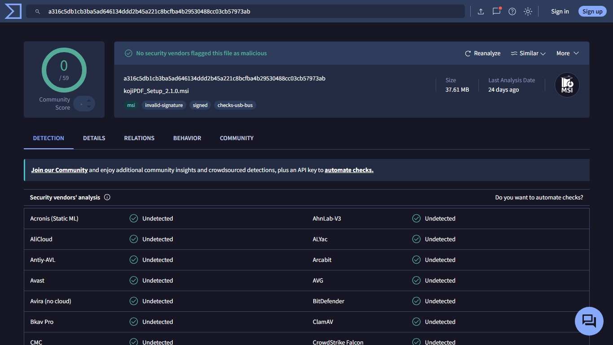Click Avira (no cloud) undetected check icon
Viewport: 613px width, 345px height.
pyautogui.click(x=134, y=301)
